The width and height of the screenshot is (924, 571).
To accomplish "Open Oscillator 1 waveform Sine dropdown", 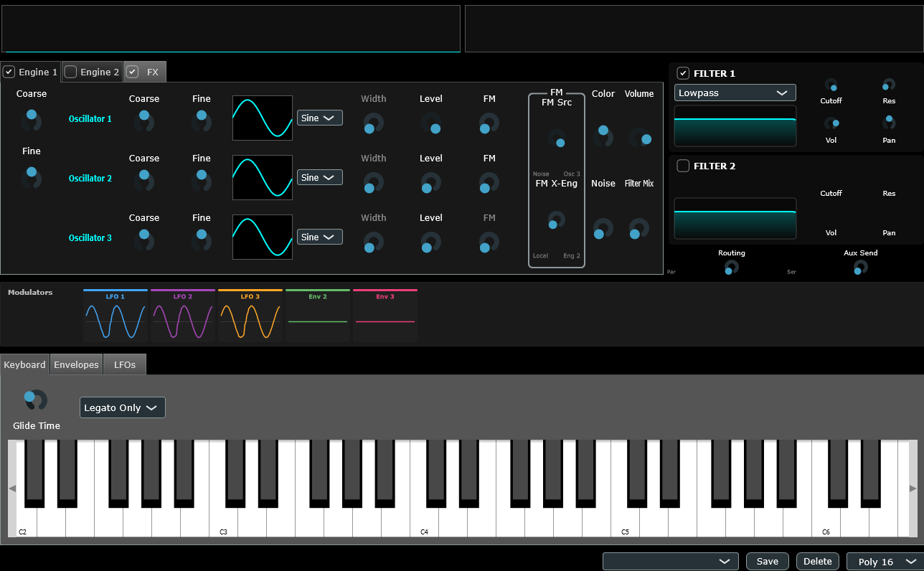I will point(320,118).
